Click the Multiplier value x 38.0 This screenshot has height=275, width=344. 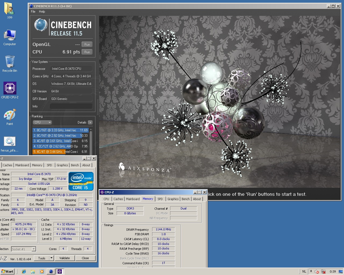[24, 229]
